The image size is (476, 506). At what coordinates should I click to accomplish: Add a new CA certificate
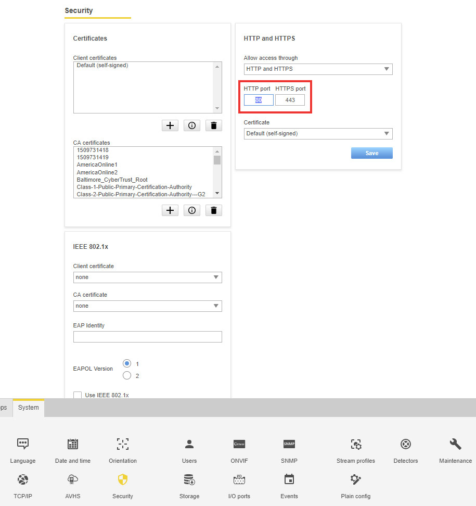pyautogui.click(x=170, y=210)
